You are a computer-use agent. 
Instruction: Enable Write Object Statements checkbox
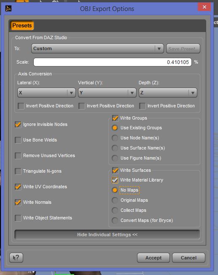(18, 218)
